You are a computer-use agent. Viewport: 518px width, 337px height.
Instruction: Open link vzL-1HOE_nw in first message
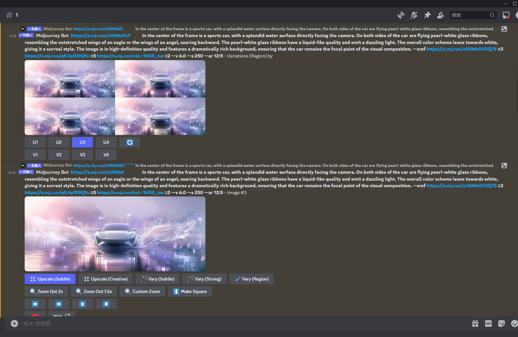[130, 56]
